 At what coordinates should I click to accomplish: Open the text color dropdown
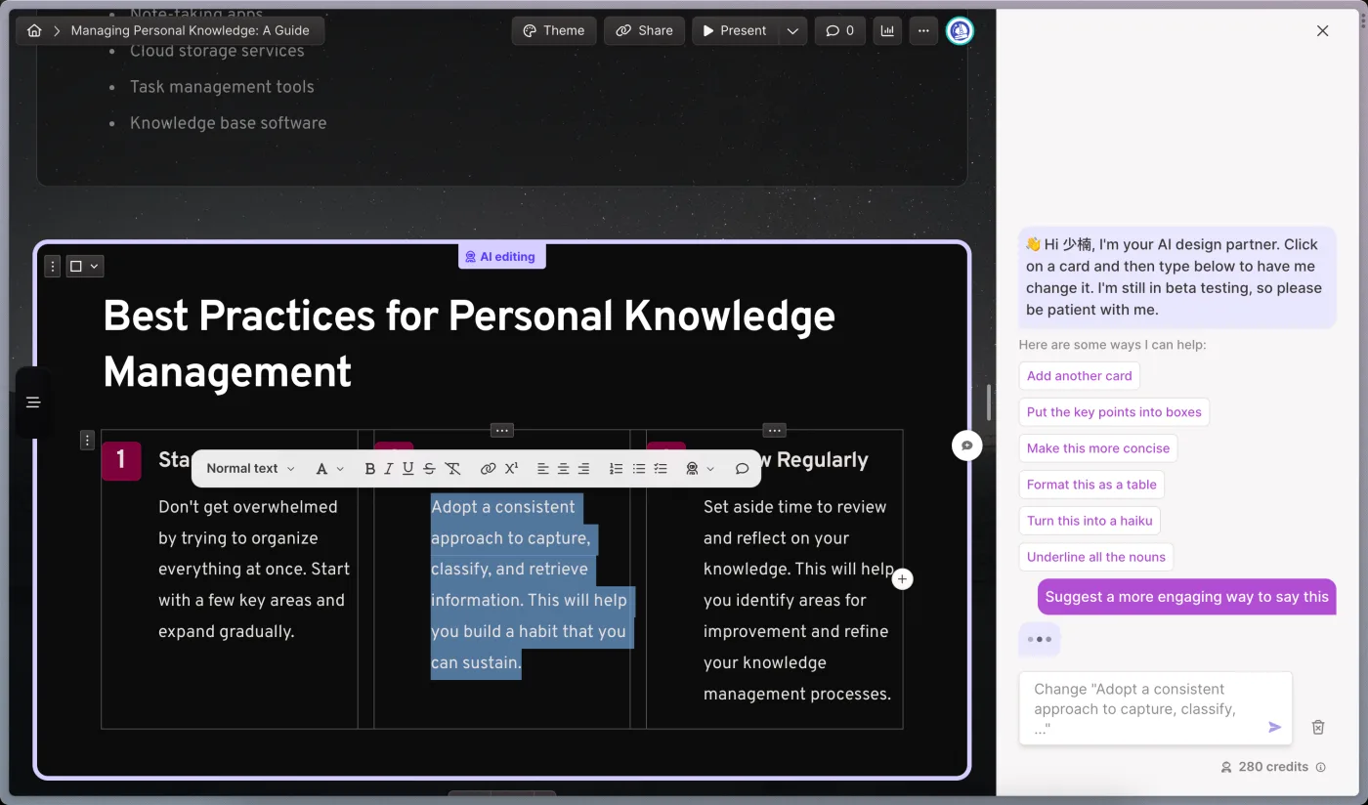[x=329, y=469]
